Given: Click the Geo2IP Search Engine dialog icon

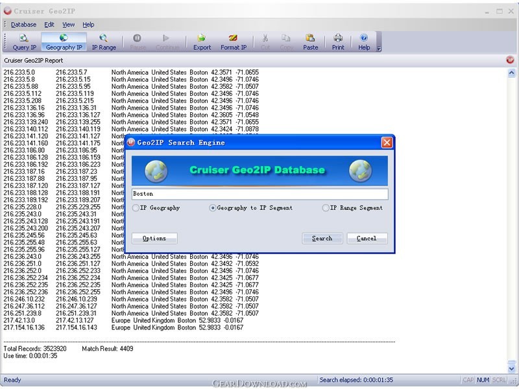Looking at the screenshot, I should pyautogui.click(x=131, y=143).
